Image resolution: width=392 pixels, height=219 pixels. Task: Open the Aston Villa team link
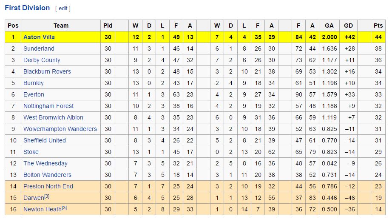click(39, 37)
